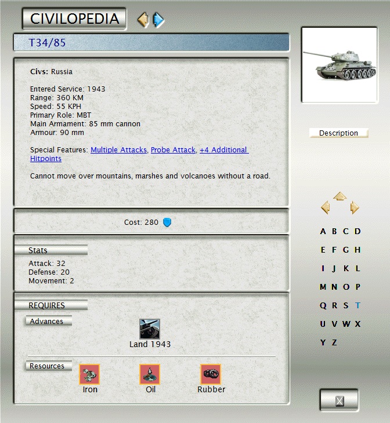
Task: Click the Land 1943 label text
Action: pyautogui.click(x=150, y=344)
